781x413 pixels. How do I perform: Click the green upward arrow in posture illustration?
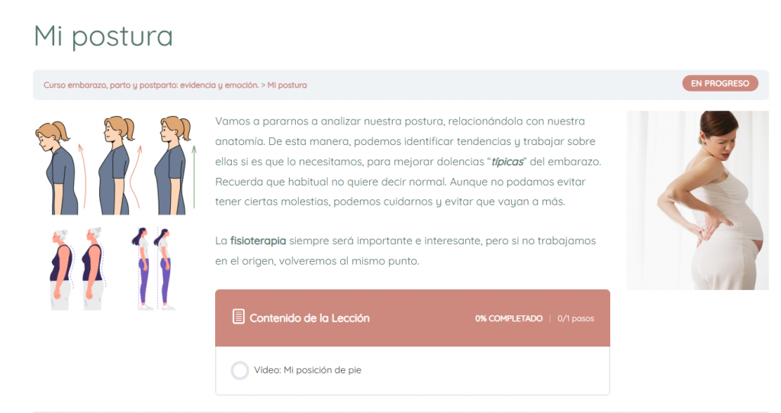point(194,176)
